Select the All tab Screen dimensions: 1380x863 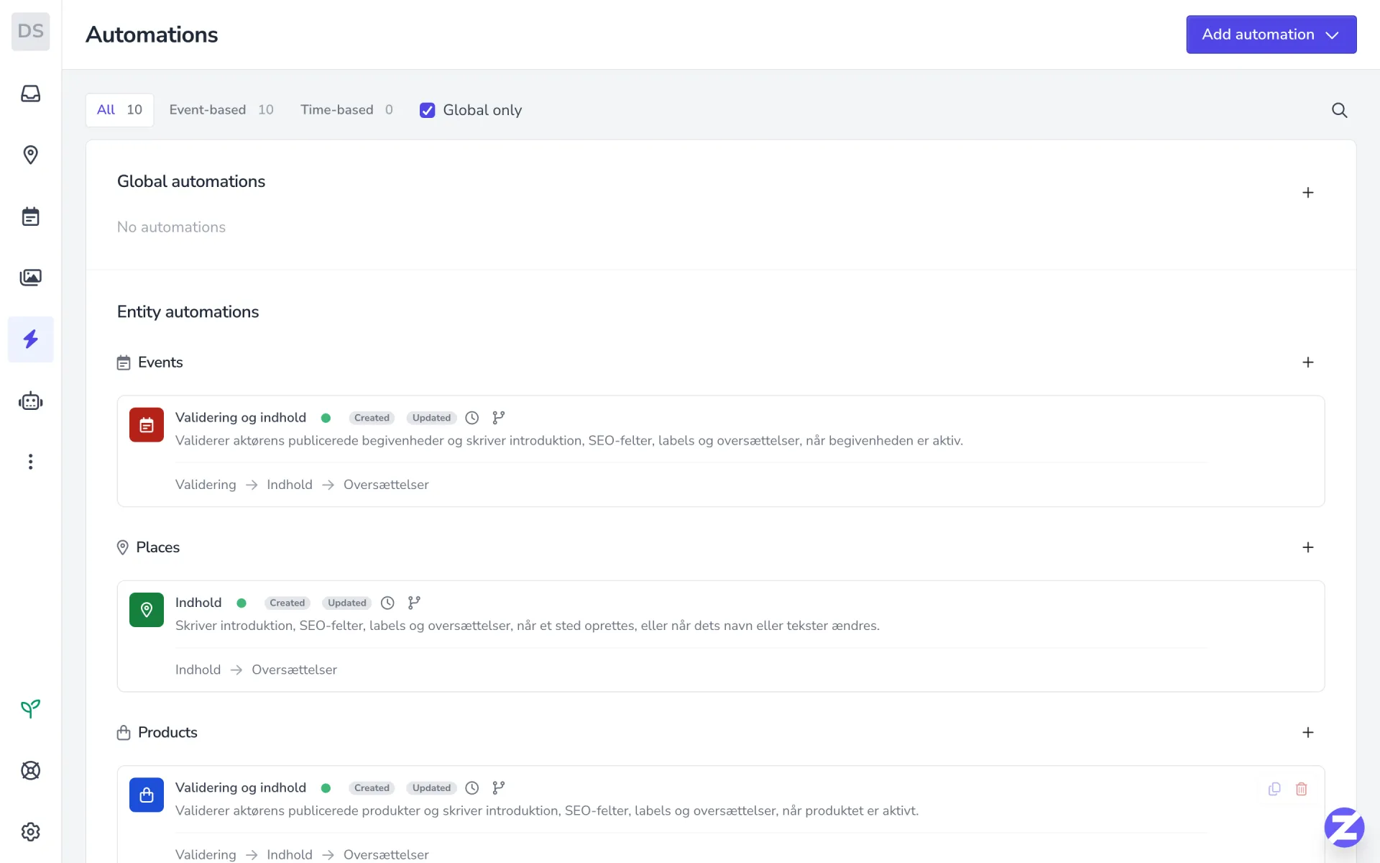click(x=119, y=110)
